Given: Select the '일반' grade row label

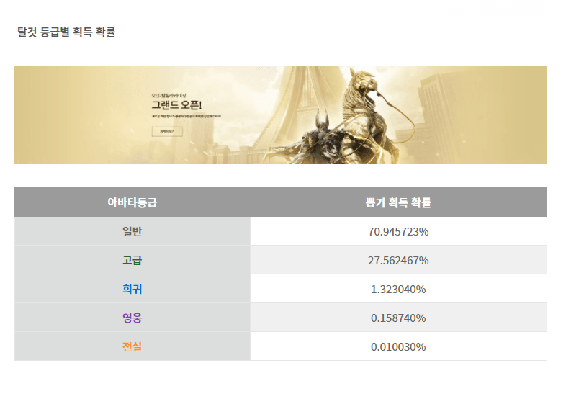Looking at the screenshot, I should pos(132,231).
